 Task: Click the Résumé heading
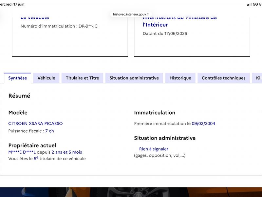19,96
